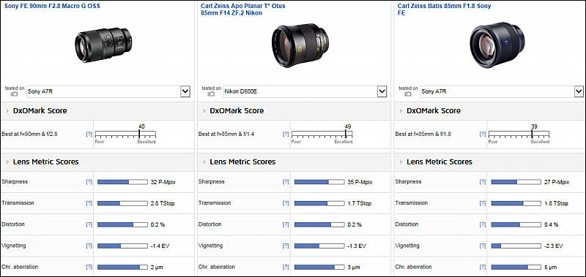Collapse Lens Metric Scores for Zeiss Batis
Viewport: 586px width, 277px height.
(x=401, y=162)
